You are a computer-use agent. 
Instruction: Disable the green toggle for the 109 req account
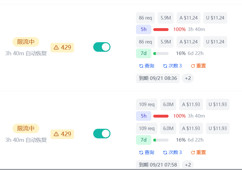coord(102,134)
